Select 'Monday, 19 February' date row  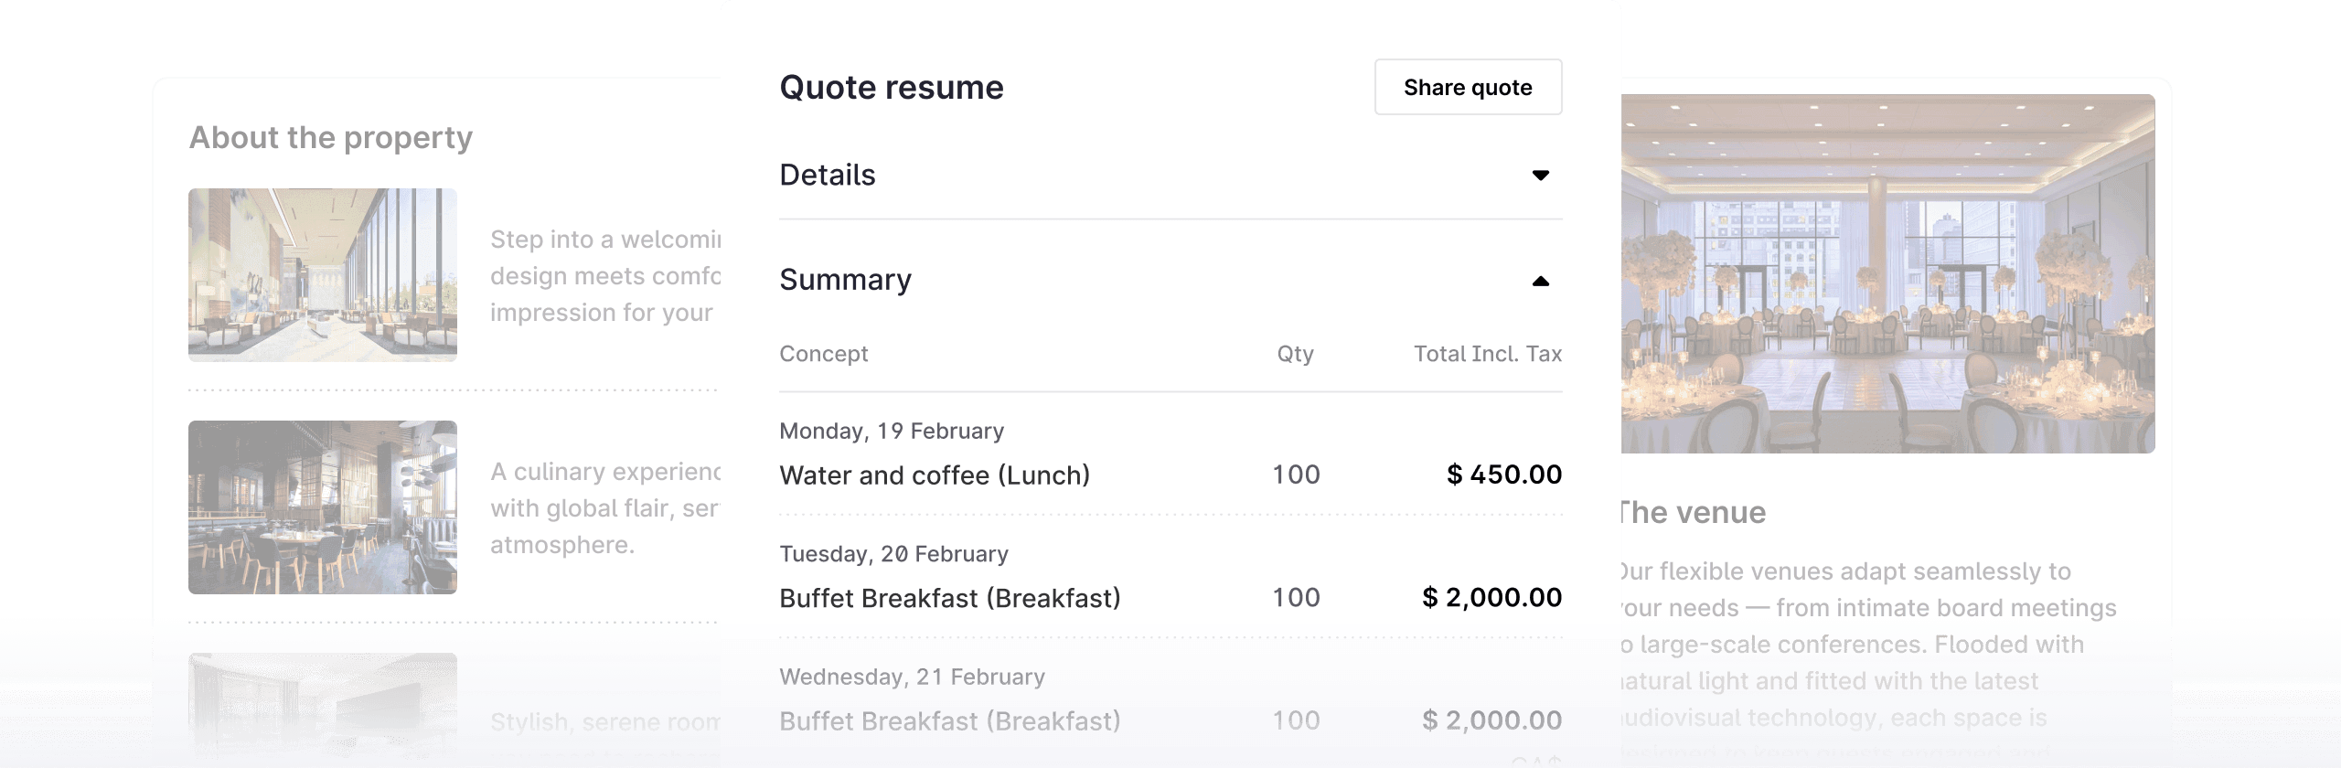coord(892,430)
